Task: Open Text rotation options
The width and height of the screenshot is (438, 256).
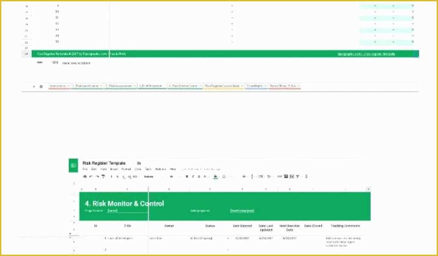Action: 269,177
